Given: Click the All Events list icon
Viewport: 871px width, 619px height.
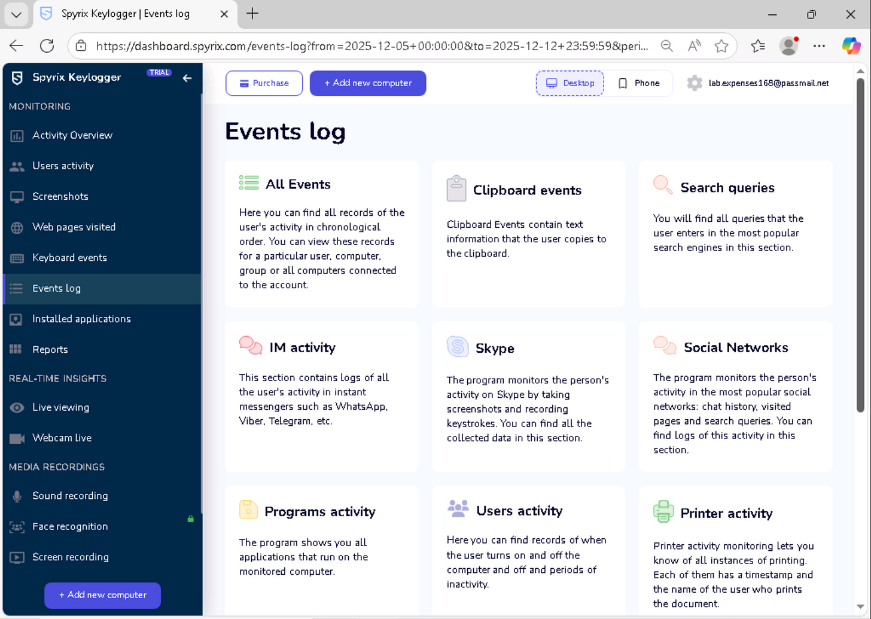Looking at the screenshot, I should [x=249, y=183].
